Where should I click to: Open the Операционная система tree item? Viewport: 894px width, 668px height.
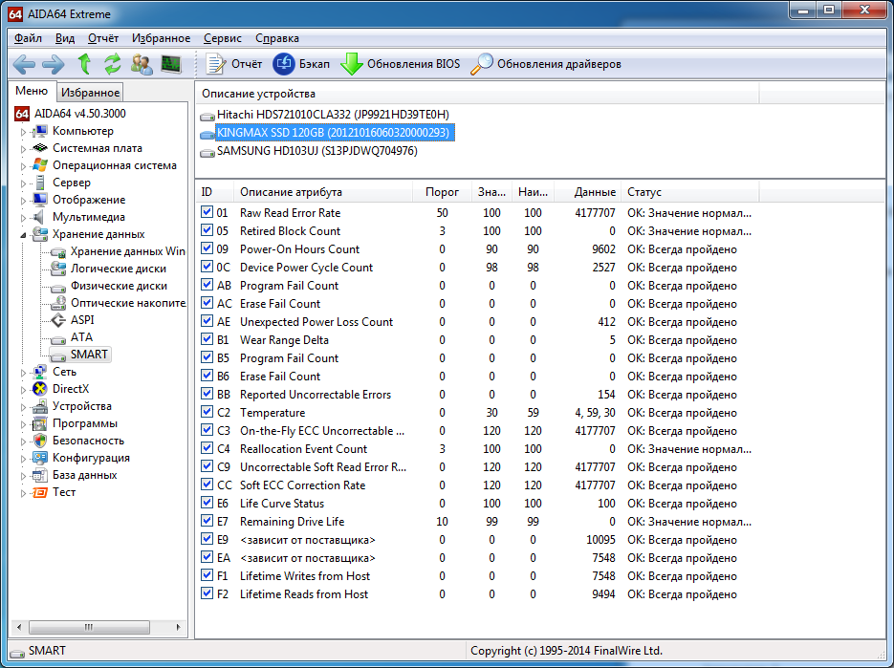coord(114,165)
